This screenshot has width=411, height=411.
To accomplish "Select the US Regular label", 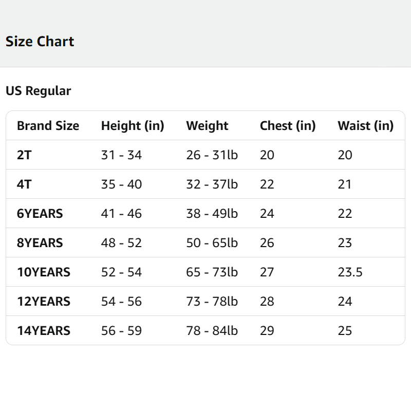I will (38, 91).
